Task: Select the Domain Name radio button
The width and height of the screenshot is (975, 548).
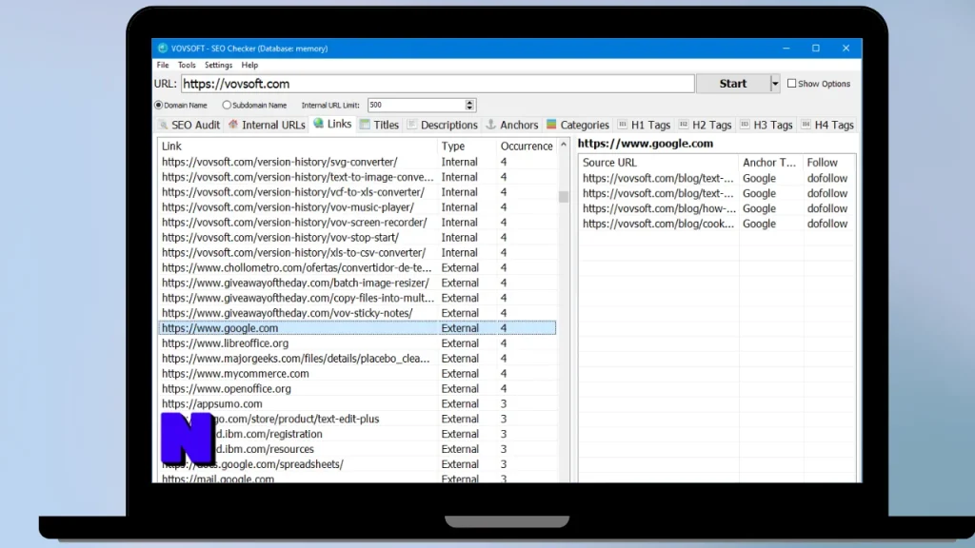Action: coord(159,105)
